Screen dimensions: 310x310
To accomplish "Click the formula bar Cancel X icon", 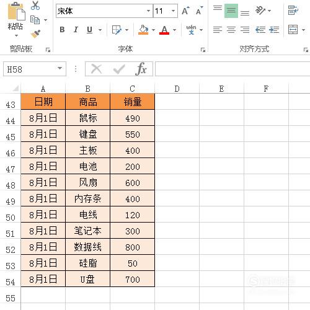I will 96,69.
